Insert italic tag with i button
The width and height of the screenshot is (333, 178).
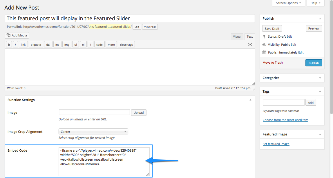[15, 45]
